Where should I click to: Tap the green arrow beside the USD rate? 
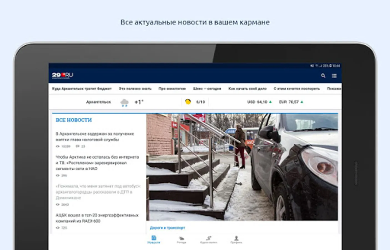click(x=270, y=102)
